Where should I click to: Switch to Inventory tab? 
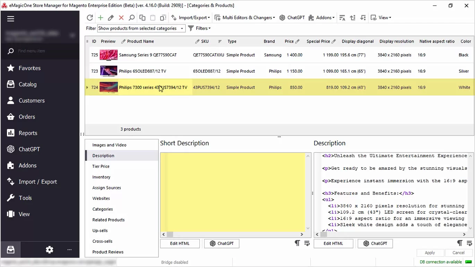[x=122, y=177]
